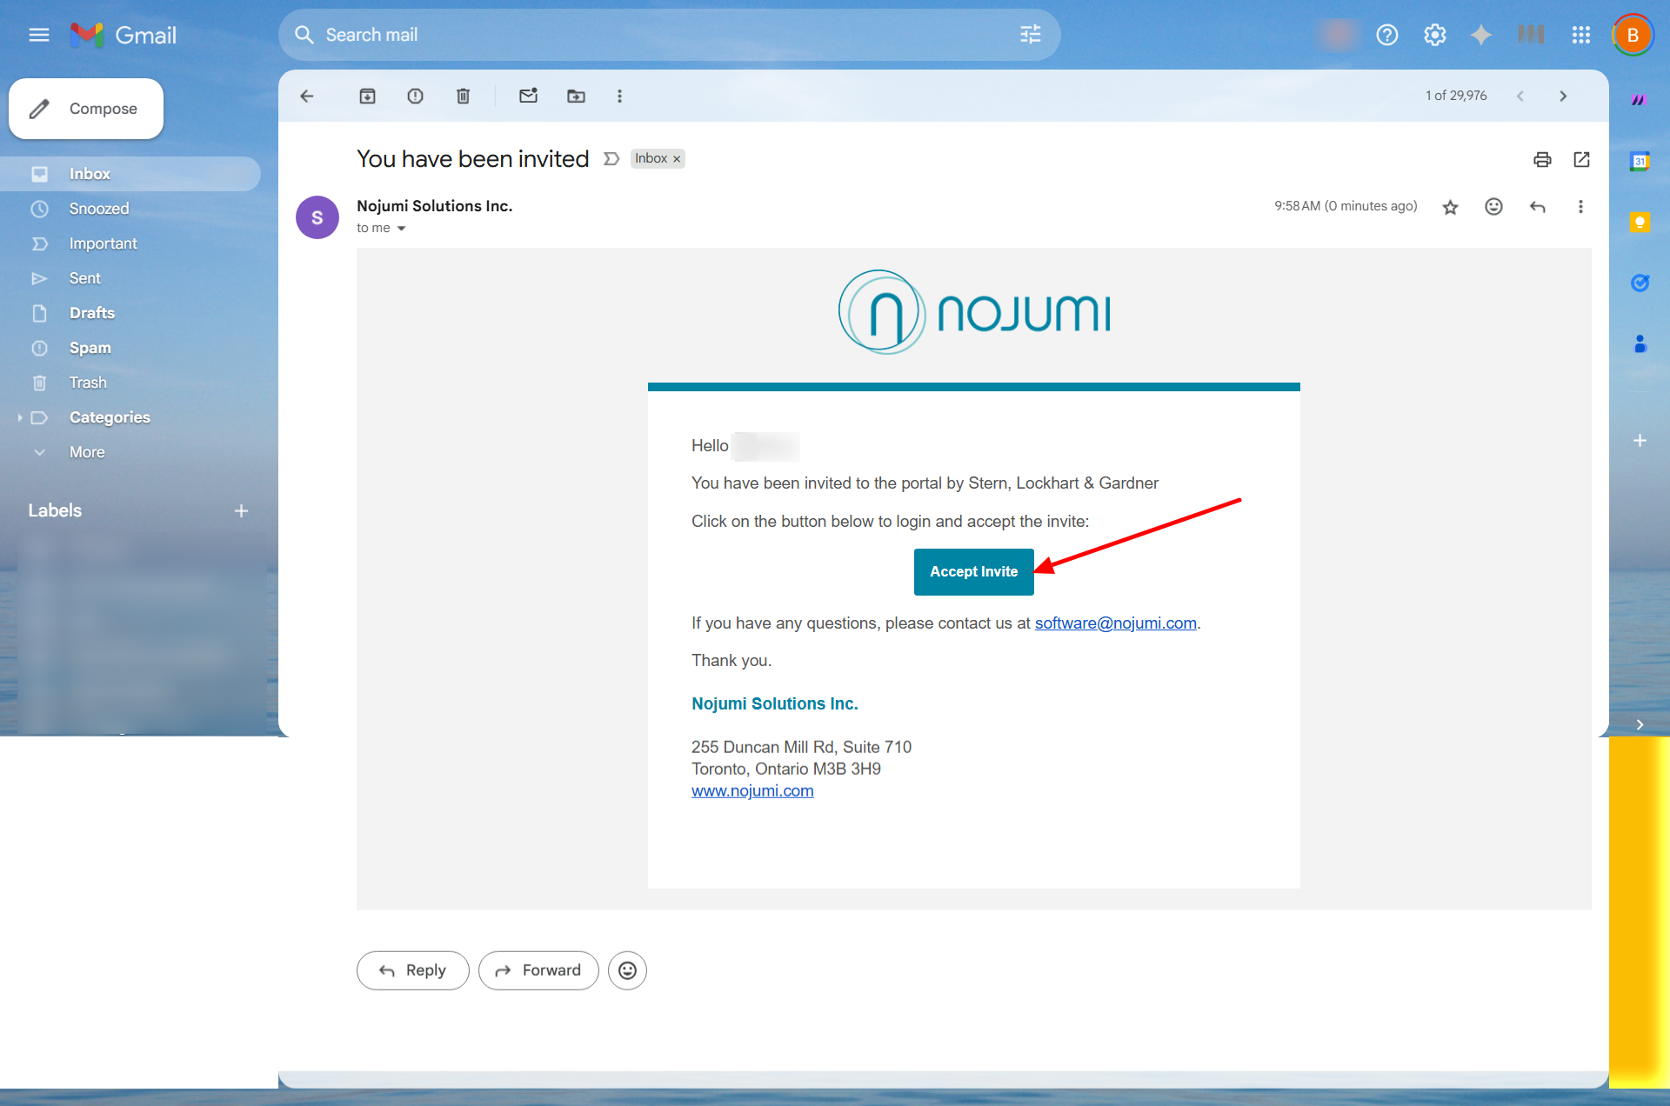Open Google Tasks side panel
Image resolution: width=1670 pixels, height=1106 pixels.
pos(1640,283)
